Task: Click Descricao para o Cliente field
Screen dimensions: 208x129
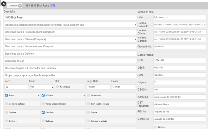Action: [70, 39]
